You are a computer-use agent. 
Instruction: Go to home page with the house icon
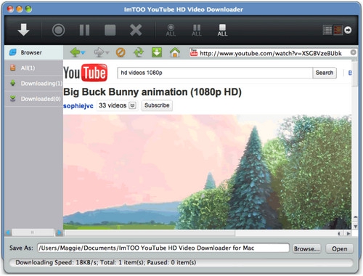(x=175, y=52)
